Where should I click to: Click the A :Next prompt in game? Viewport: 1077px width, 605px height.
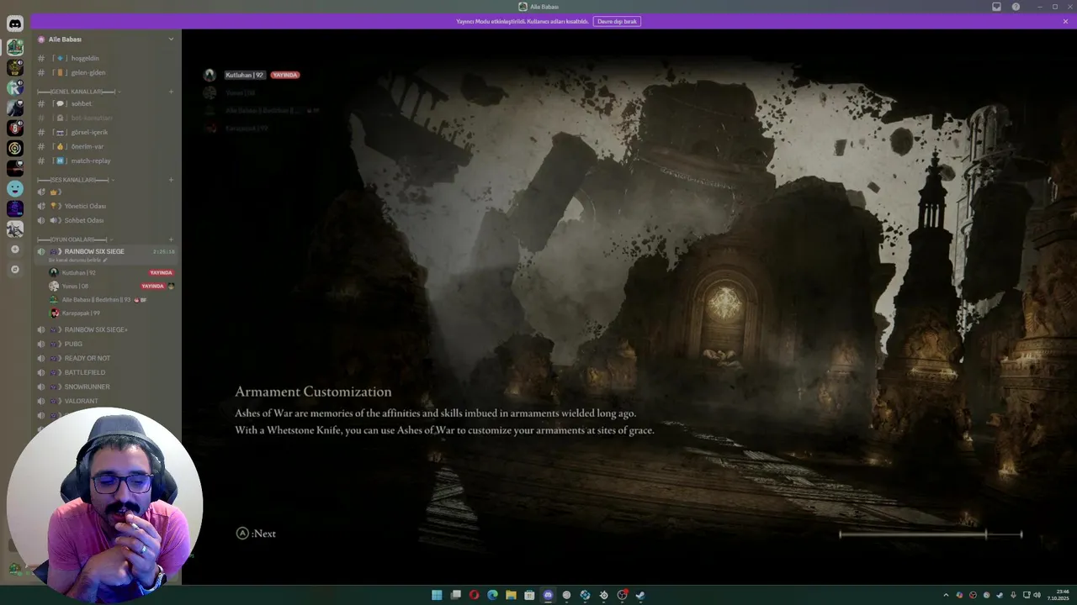(256, 533)
